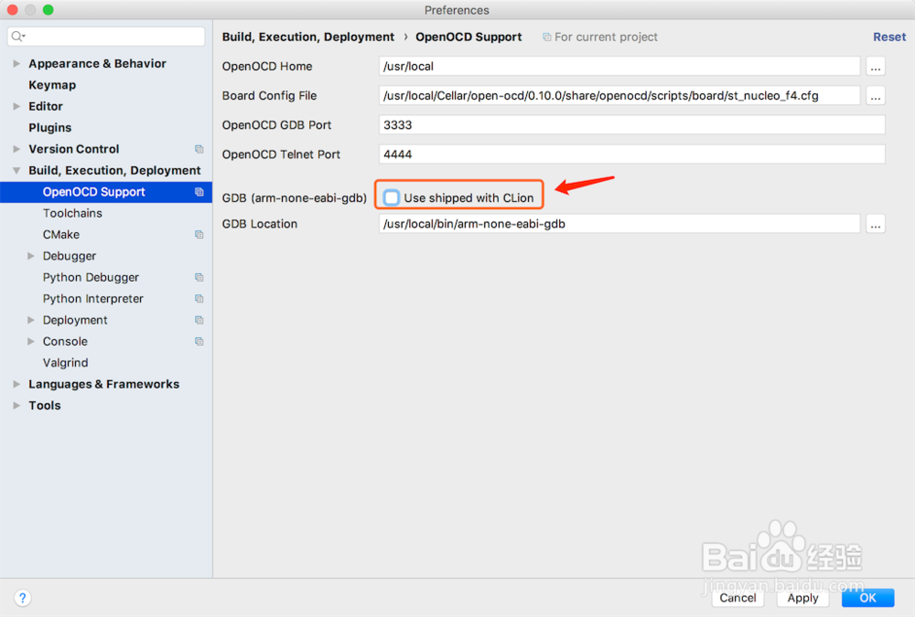Click project-level icon next to Version Control
915x617 pixels.
[x=199, y=149]
